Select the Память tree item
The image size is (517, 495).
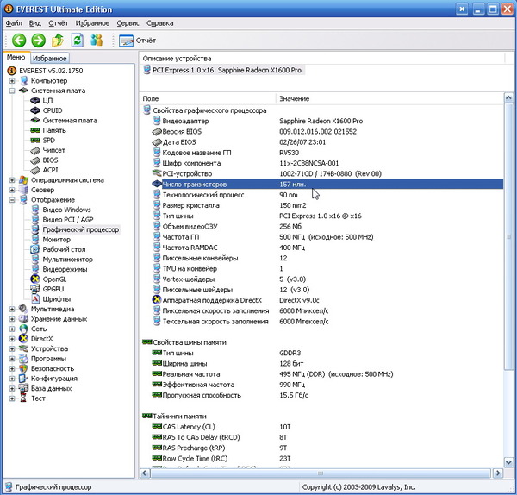click(x=54, y=130)
